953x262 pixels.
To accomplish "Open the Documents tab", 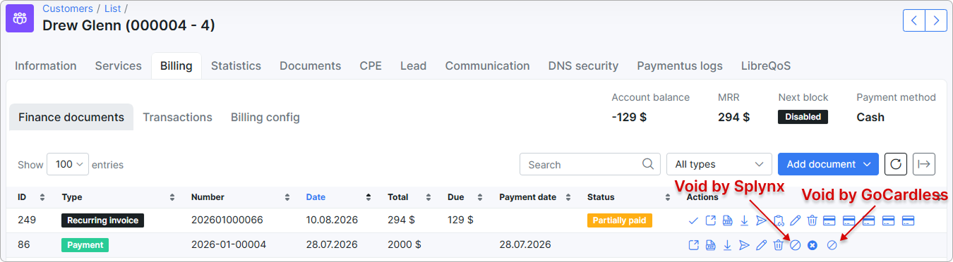I will coord(311,65).
